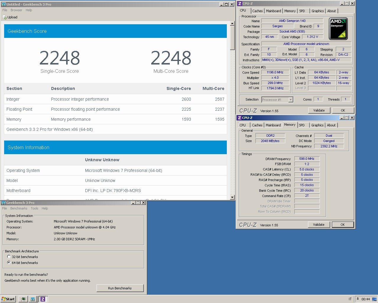Click the tray monitor icon next to clock
Viewport: 378px width, 303px height.
(x=374, y=299)
